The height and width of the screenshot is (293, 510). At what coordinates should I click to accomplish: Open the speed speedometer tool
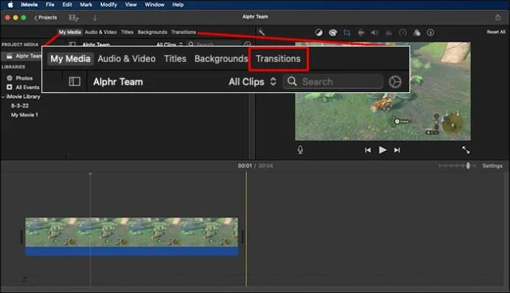pos(403,32)
